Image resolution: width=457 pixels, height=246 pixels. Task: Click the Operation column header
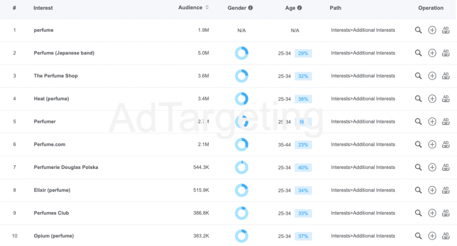coord(431,8)
